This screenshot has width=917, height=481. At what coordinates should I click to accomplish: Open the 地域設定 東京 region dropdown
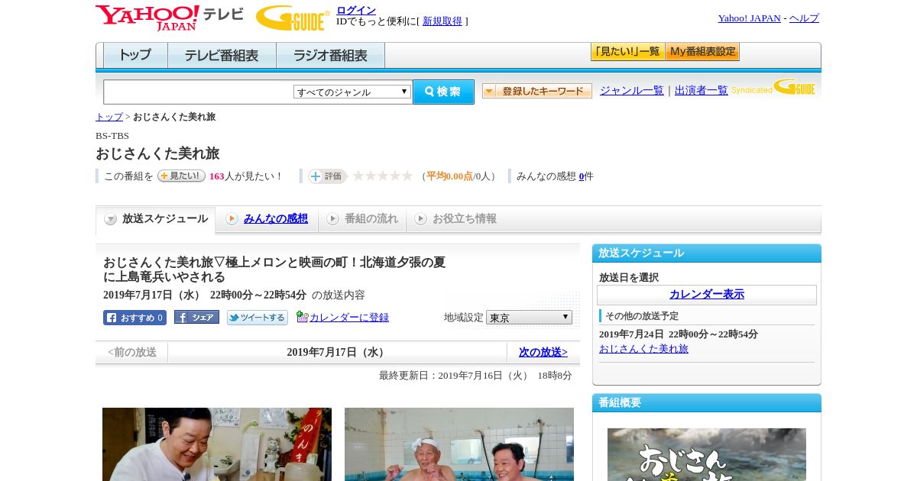tap(529, 317)
